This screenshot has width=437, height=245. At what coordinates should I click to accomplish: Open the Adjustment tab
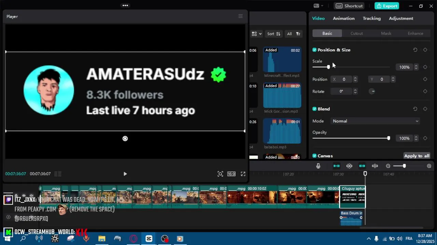pyautogui.click(x=401, y=18)
